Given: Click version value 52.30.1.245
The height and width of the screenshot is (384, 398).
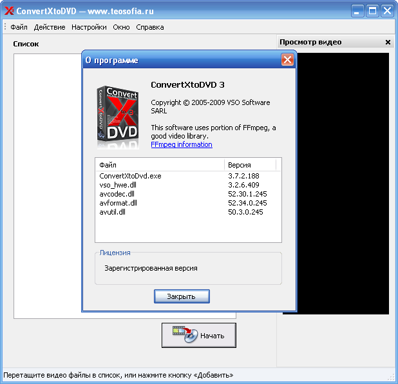Looking at the screenshot, I should [x=247, y=194].
